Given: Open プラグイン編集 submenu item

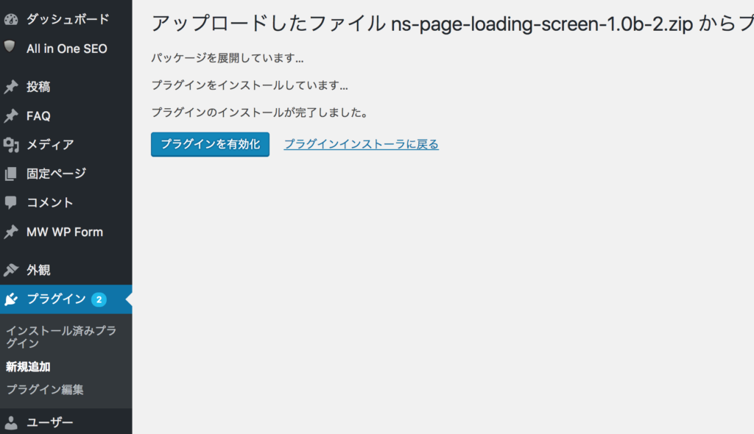Looking at the screenshot, I should pyautogui.click(x=44, y=389).
